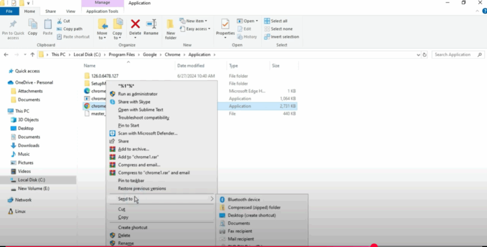Click the Rename icon in ribbon

[151, 24]
